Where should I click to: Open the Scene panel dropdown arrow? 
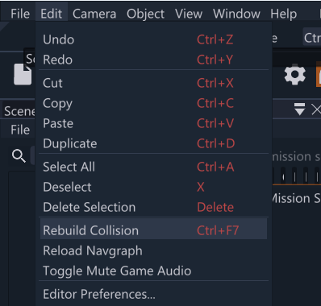[x=299, y=110]
